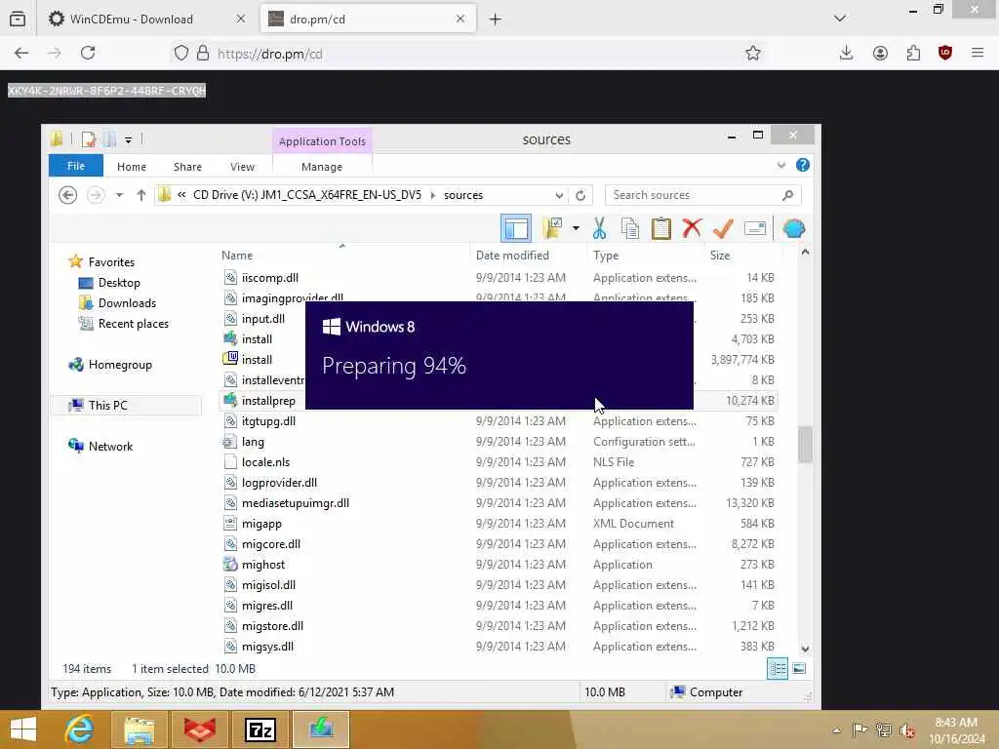Click the address bar path in Explorer
This screenshot has width=999, height=749.
point(361,195)
